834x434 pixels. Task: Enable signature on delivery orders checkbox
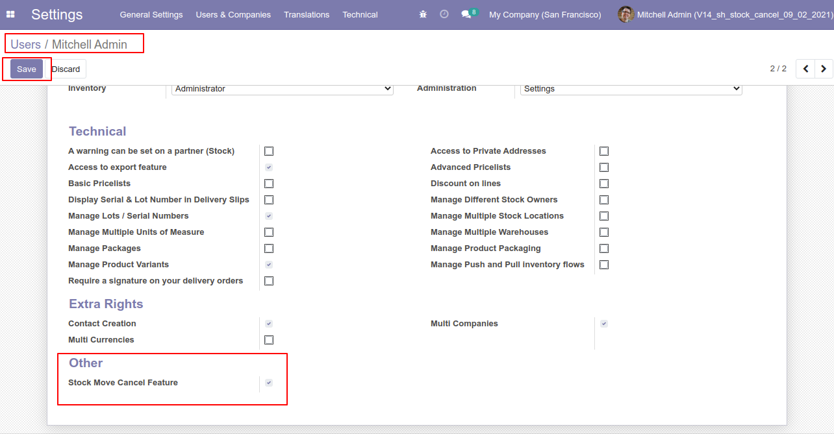click(x=269, y=281)
